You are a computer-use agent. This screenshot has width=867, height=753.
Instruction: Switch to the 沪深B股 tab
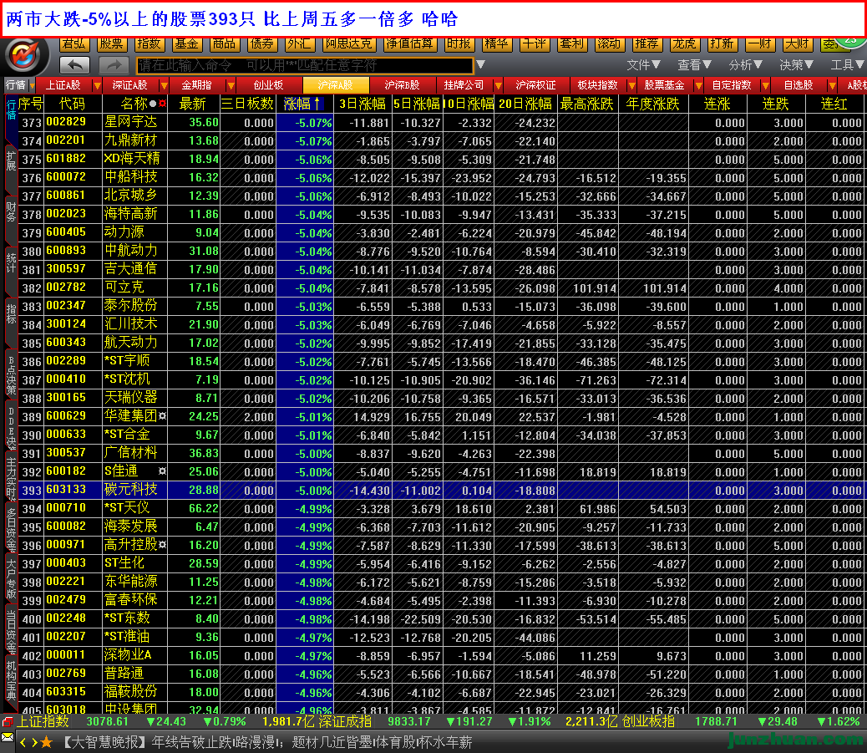(x=402, y=85)
